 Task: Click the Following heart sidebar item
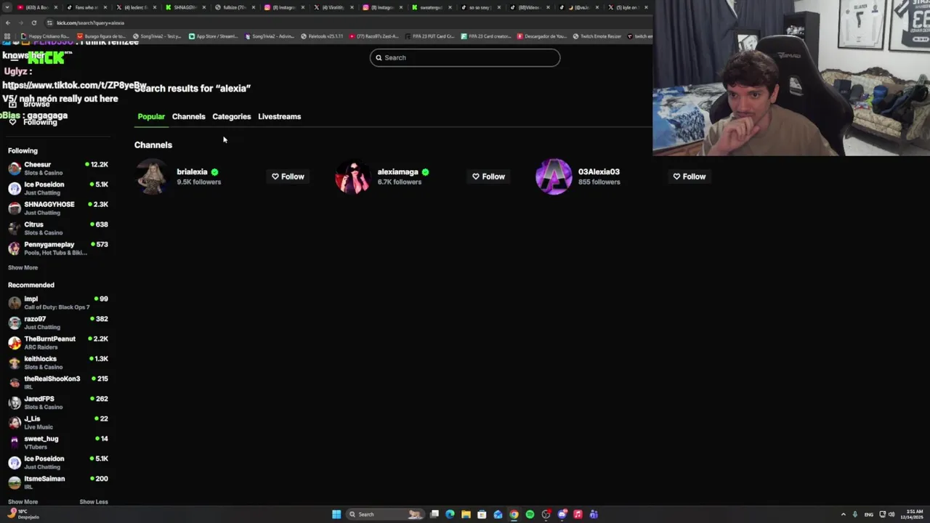click(x=33, y=122)
